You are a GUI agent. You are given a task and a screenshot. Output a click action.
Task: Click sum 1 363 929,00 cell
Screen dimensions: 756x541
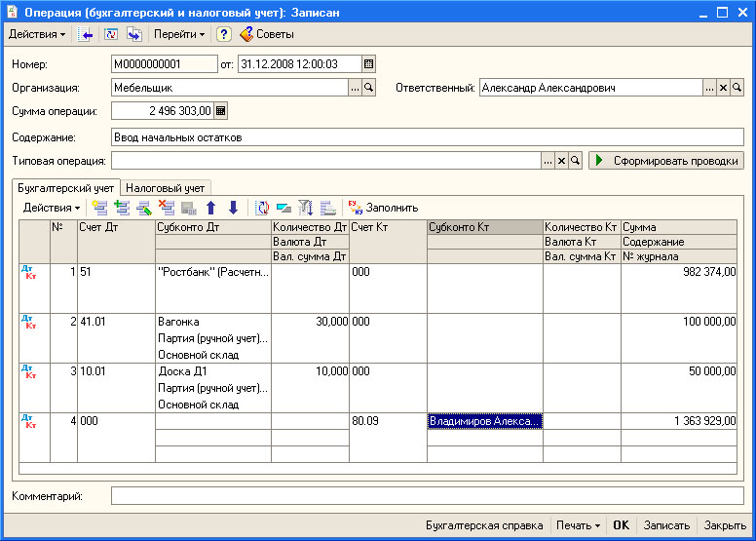(679, 421)
